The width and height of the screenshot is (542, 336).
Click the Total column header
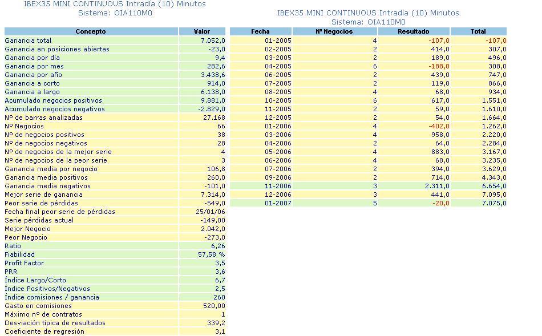coord(478,31)
